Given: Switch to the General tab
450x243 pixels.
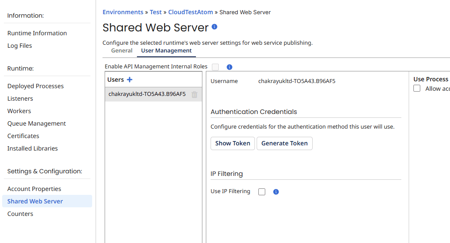Looking at the screenshot, I should [122, 51].
